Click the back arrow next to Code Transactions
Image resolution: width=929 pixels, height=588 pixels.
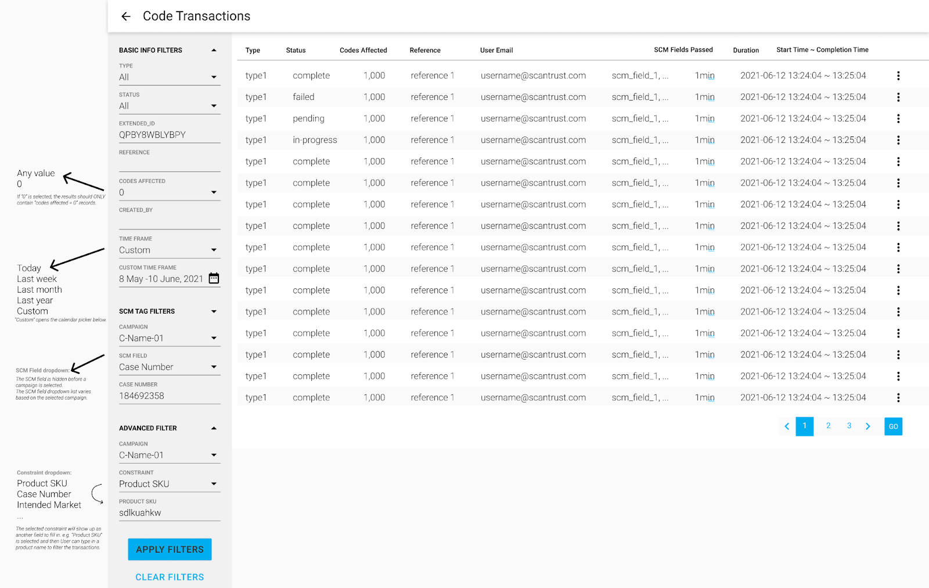(x=125, y=16)
